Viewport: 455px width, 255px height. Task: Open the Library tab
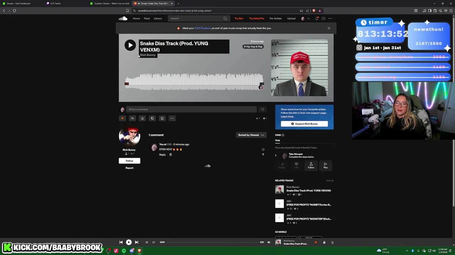click(x=158, y=18)
